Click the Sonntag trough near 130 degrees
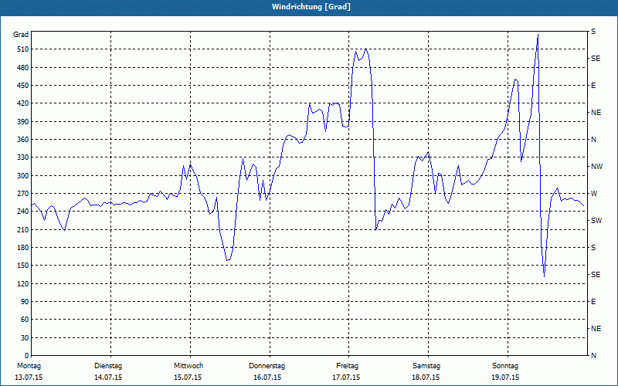The height and width of the screenshot is (386, 618). click(x=545, y=276)
